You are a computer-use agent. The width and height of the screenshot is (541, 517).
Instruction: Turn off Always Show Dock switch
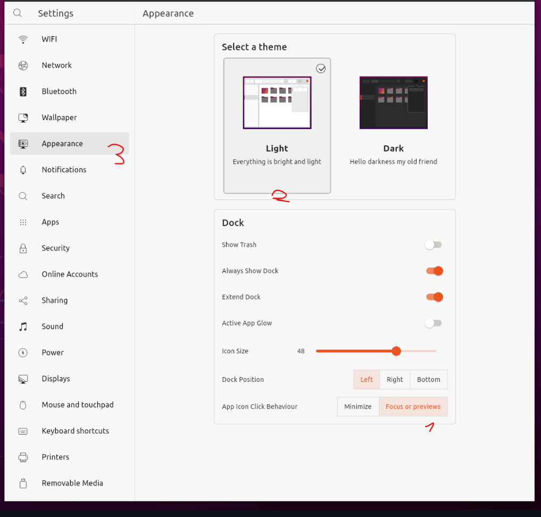(435, 271)
